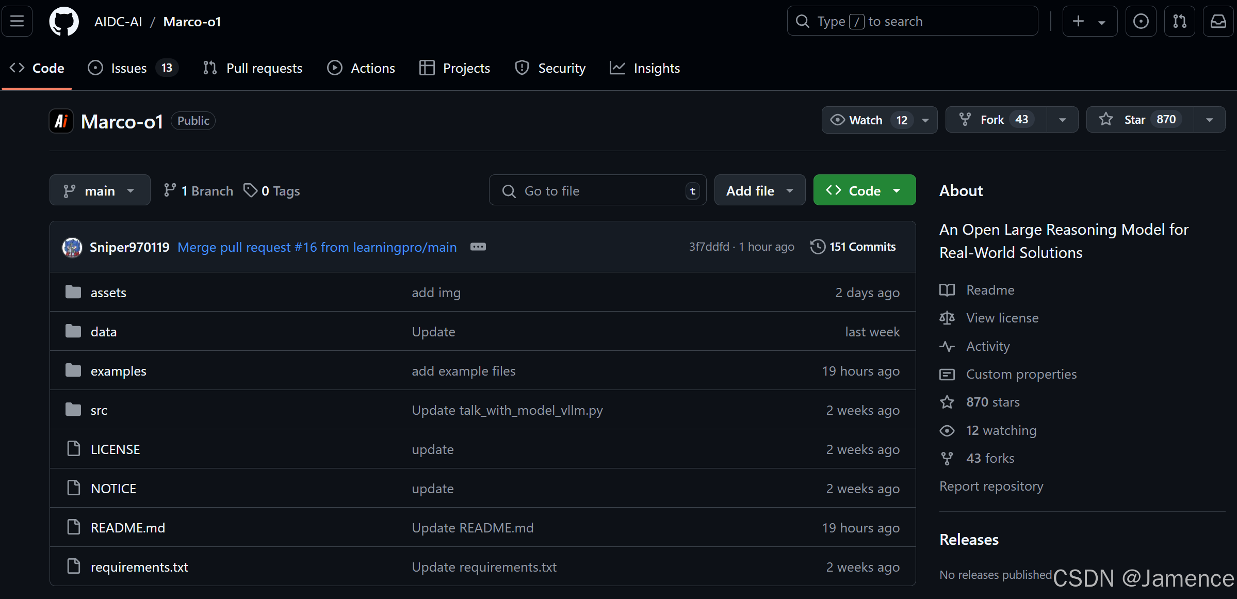
Task: Open the README.md file
Action: click(x=128, y=528)
